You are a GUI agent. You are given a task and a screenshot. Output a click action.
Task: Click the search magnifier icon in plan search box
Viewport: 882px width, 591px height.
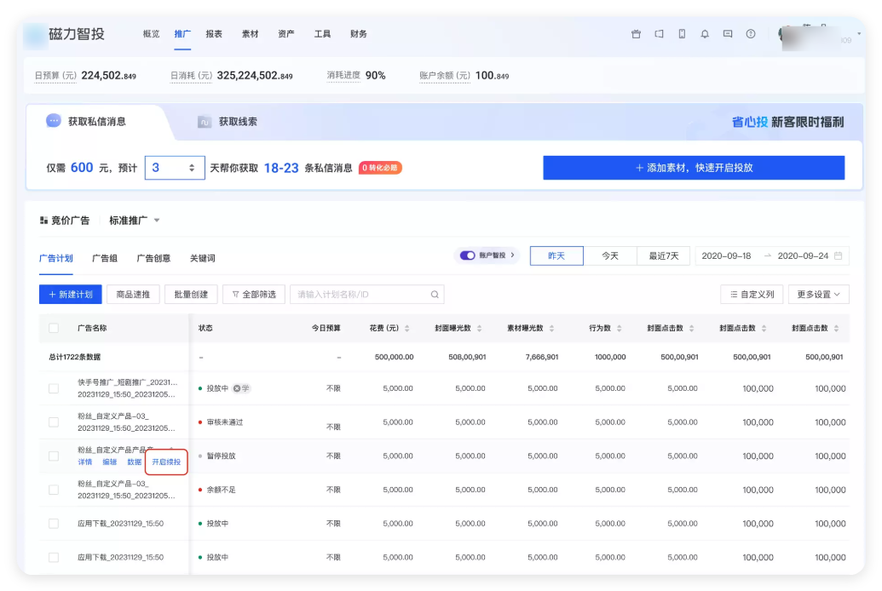(x=435, y=295)
